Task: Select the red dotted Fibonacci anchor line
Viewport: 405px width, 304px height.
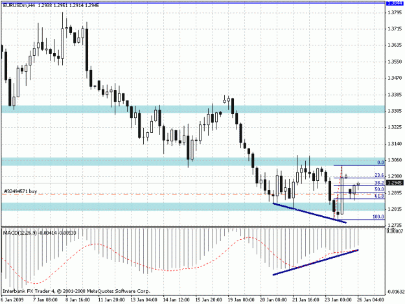Action: click(338, 193)
